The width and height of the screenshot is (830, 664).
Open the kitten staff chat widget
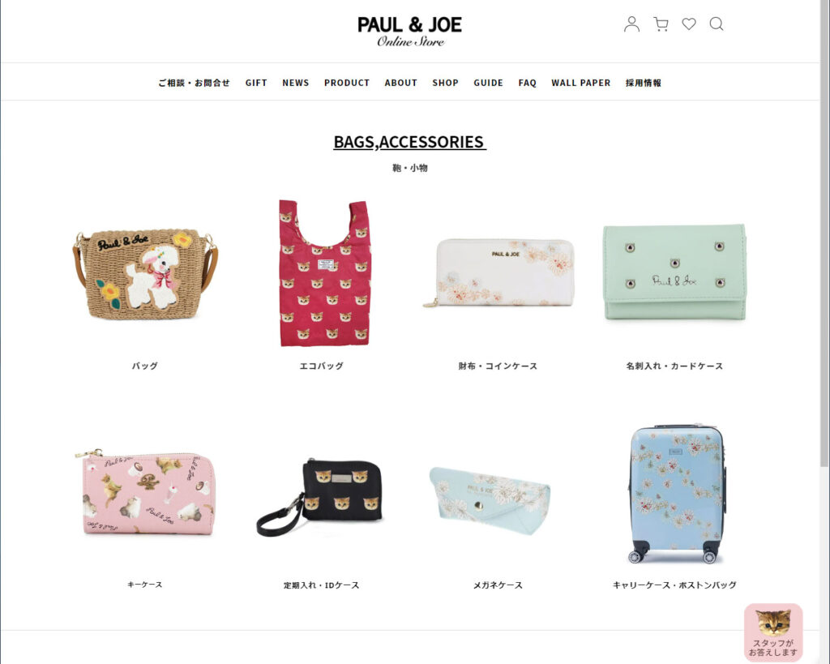click(x=772, y=632)
